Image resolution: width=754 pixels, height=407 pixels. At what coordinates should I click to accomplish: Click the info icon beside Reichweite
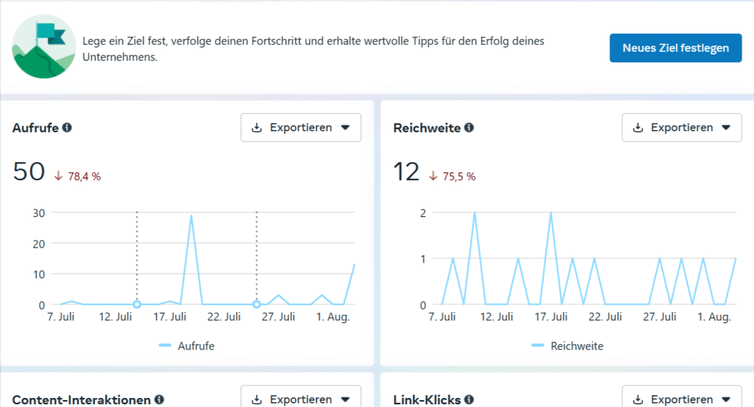pyautogui.click(x=469, y=128)
